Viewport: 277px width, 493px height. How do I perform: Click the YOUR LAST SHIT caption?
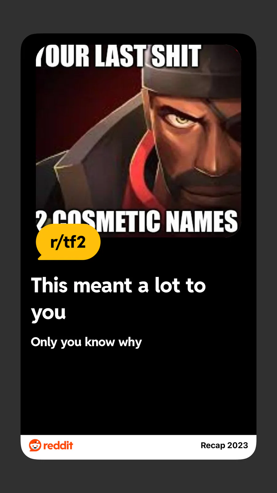point(118,56)
